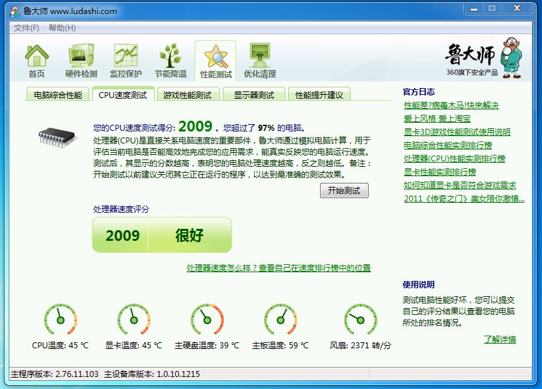
Task: Open link 2011《传奇之门》美女陪你激情
Action: (464, 199)
